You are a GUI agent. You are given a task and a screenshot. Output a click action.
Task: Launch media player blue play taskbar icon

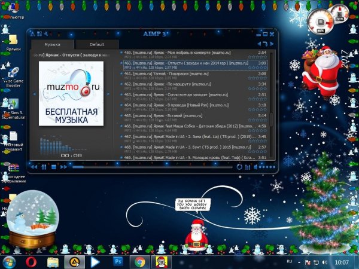[95, 262]
